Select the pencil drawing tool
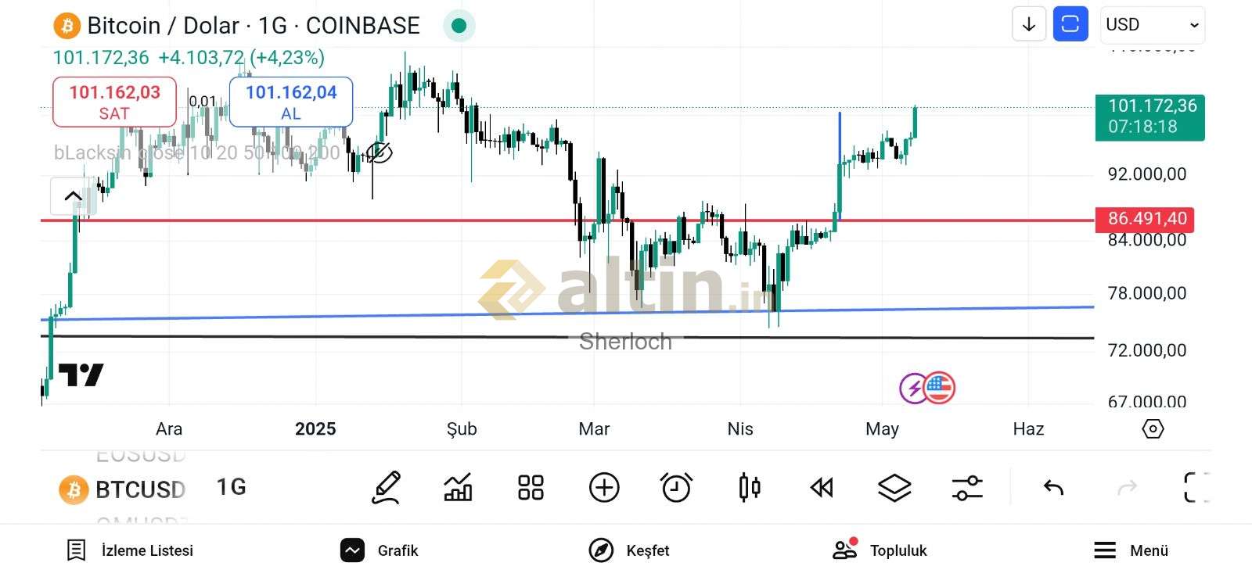Image resolution: width=1252 pixels, height=577 pixels. (386, 487)
